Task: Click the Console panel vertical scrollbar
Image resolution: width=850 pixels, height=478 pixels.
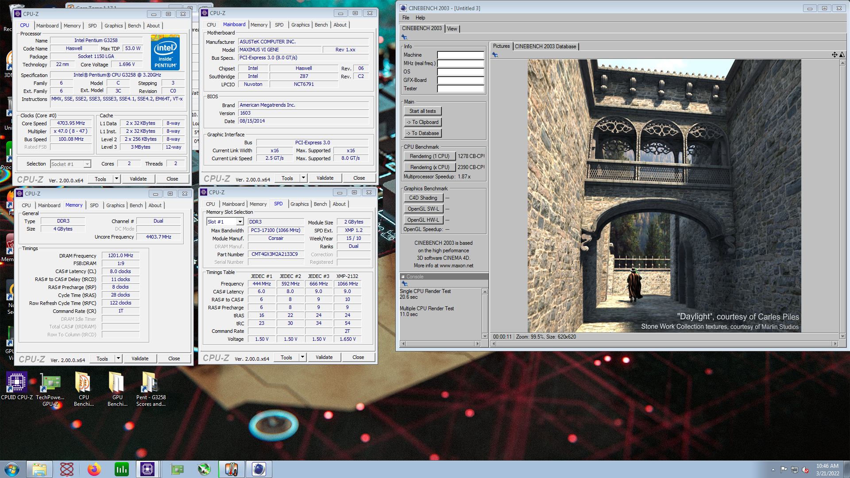Action: 485,314
